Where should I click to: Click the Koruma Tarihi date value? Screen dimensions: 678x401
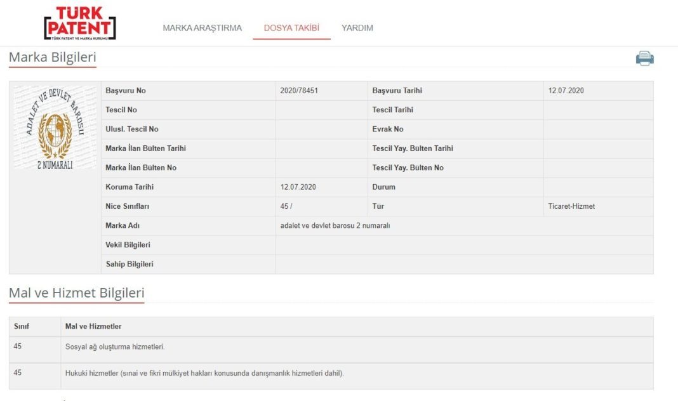click(298, 187)
